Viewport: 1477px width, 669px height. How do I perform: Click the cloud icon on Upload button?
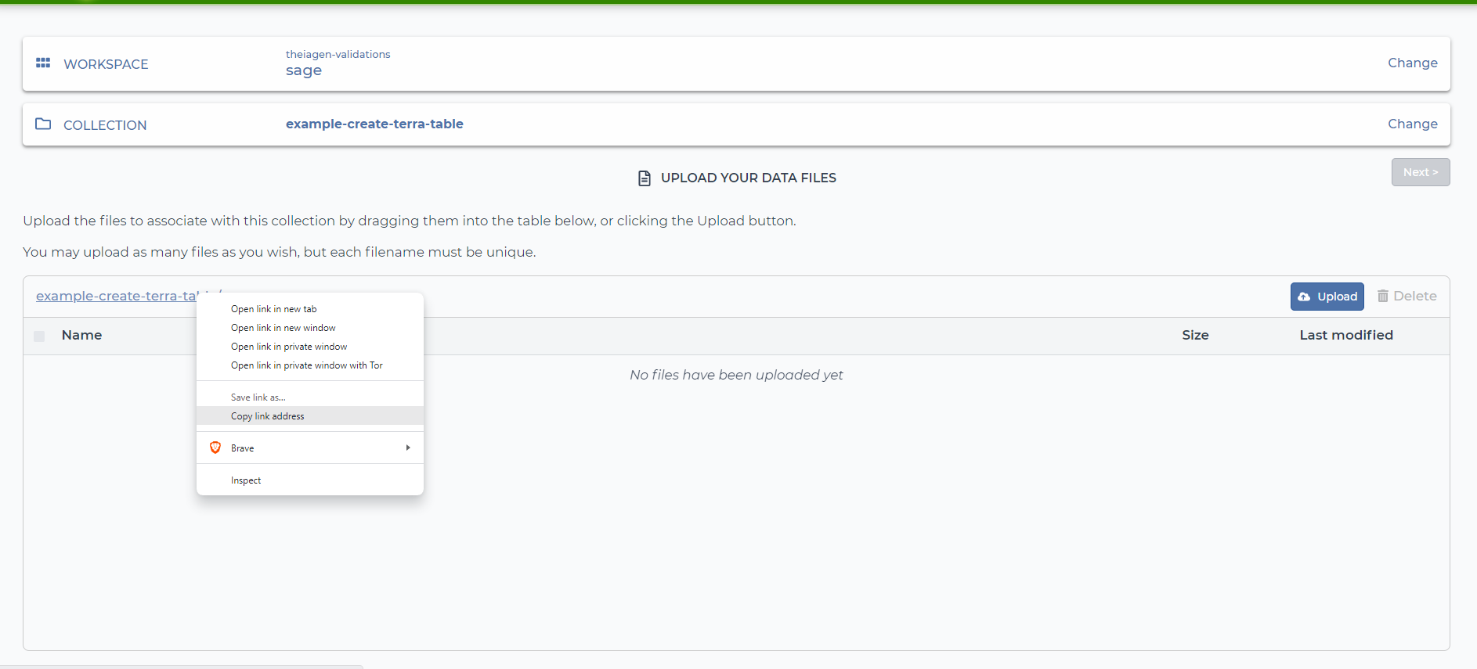tap(1304, 297)
